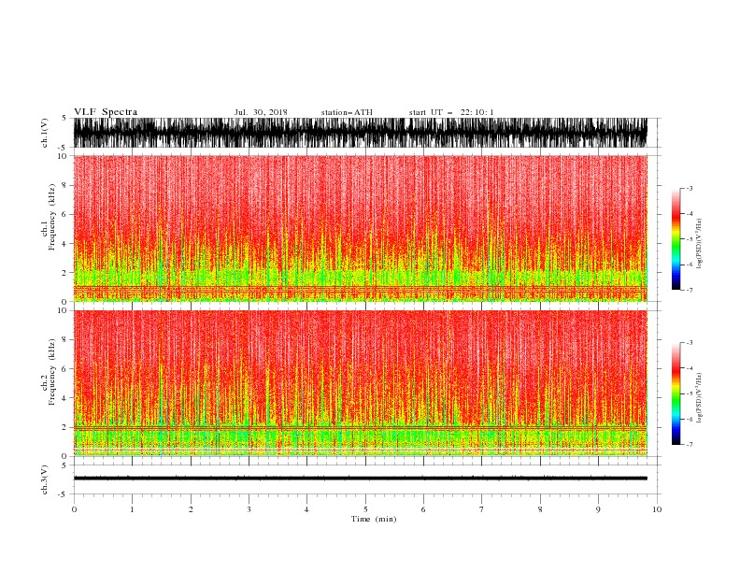Click the "station=ATH" header label
Screen dimensions: 740x572
pyautogui.click(x=347, y=112)
